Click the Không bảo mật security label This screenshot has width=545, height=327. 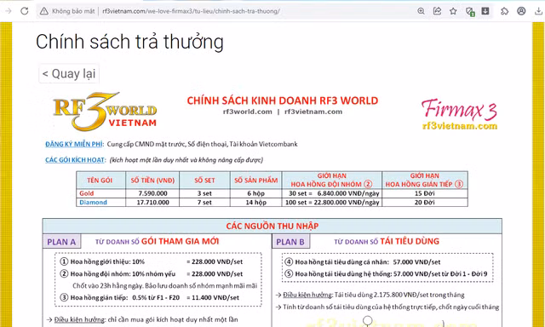click(73, 11)
